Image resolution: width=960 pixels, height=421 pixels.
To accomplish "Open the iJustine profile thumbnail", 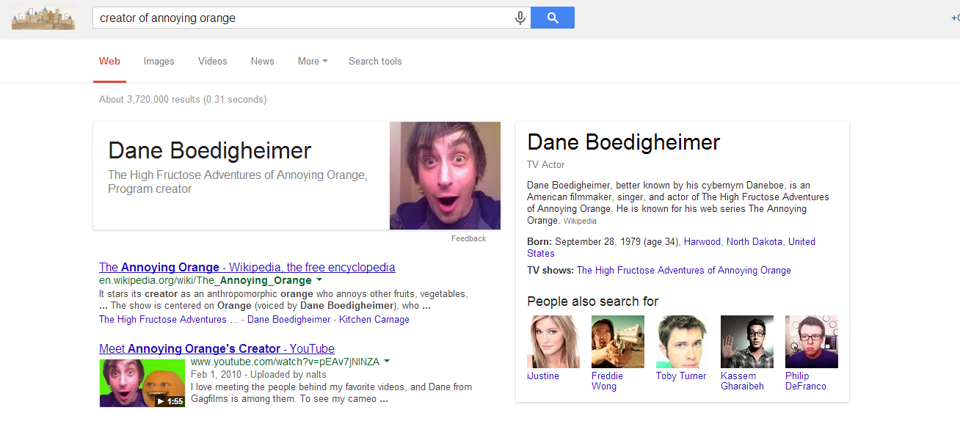I will 553,342.
